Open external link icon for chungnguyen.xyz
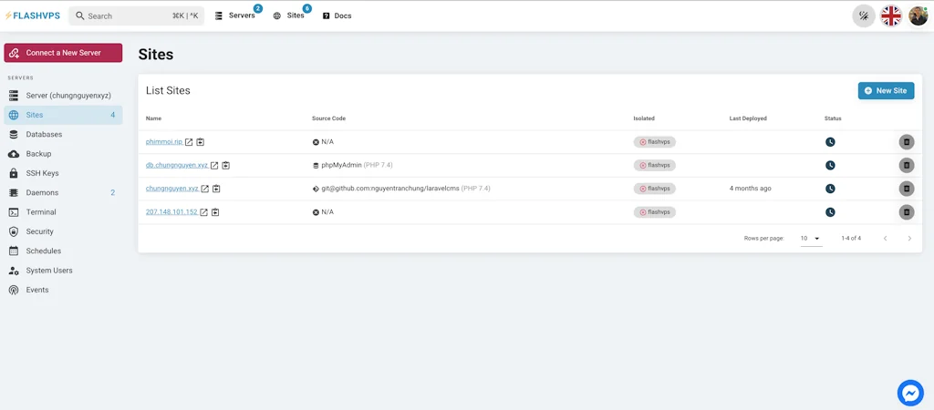 (x=205, y=189)
